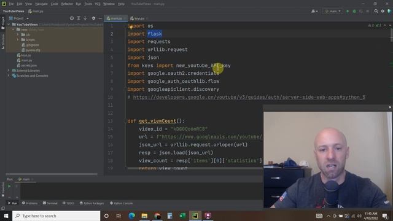This screenshot has width=393, height=221.
Task: Click the rerun play icon in the Run panel
Action: 9,186
